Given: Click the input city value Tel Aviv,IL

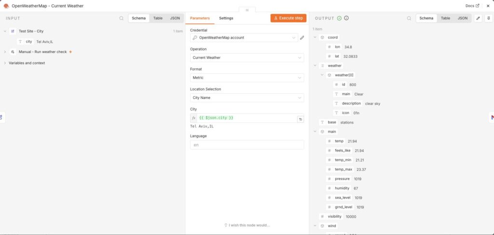Looking at the screenshot, I should (45, 41).
